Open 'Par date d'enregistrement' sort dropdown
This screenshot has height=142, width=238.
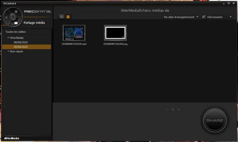point(181,17)
